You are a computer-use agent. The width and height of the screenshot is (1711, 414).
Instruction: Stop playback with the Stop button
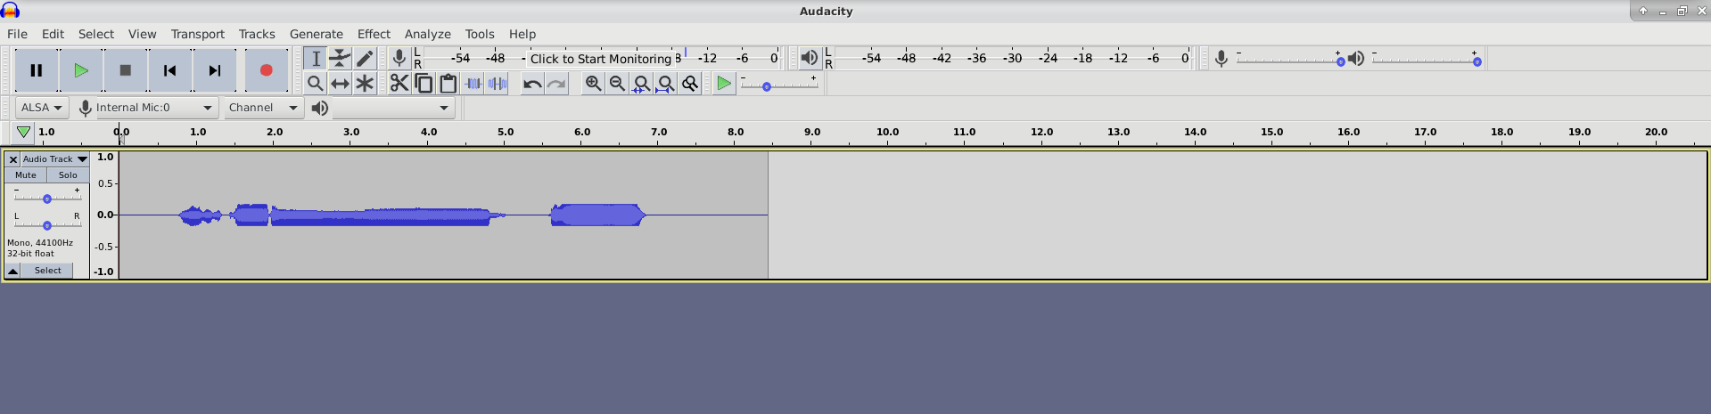pos(126,70)
